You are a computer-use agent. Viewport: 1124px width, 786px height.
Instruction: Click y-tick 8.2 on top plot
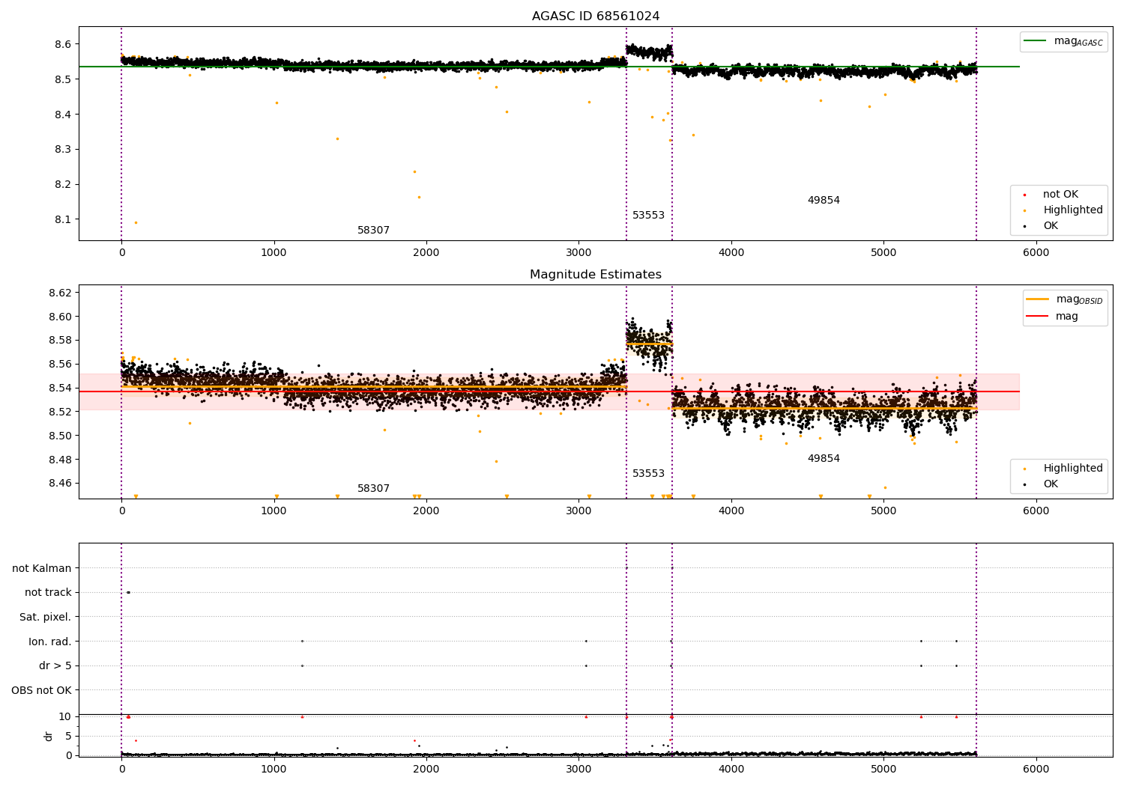pyautogui.click(x=63, y=185)
